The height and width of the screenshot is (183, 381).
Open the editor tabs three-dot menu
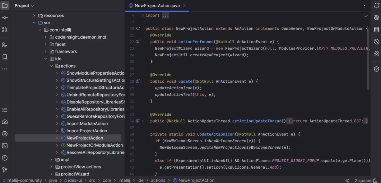coord(365,6)
